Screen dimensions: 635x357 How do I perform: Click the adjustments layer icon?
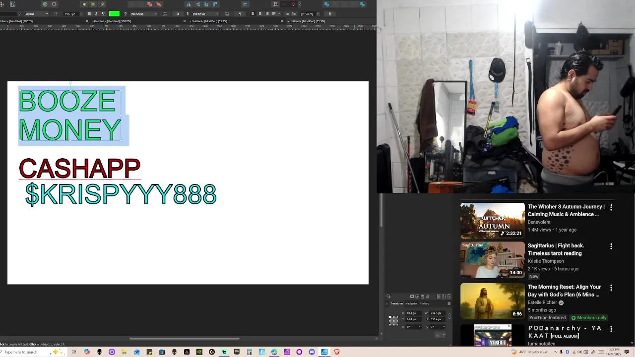[417, 297]
